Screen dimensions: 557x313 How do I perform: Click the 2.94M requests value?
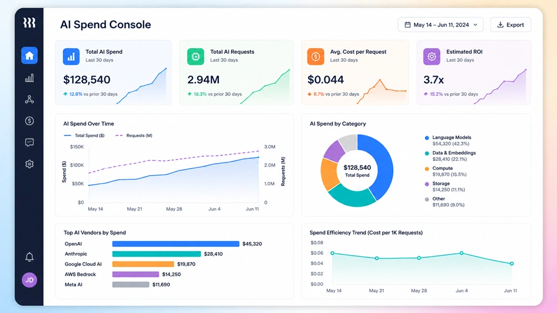203,80
